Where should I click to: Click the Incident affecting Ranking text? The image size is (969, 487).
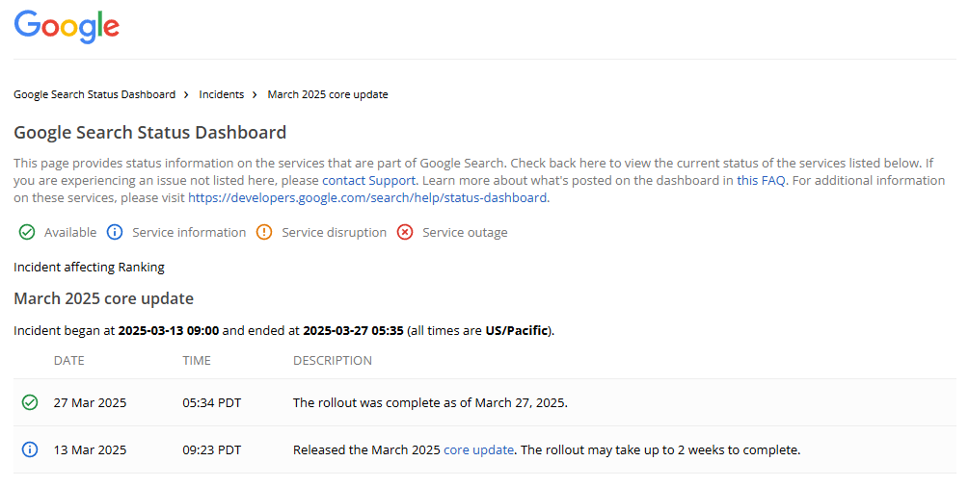(89, 268)
